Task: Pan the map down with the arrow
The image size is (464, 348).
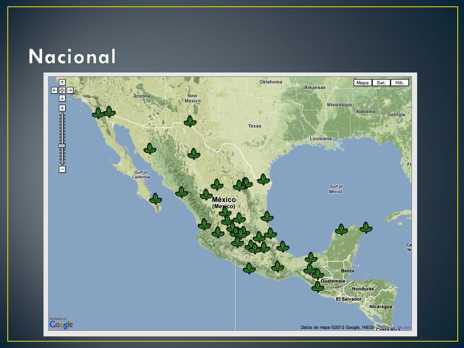Action: [x=62, y=98]
